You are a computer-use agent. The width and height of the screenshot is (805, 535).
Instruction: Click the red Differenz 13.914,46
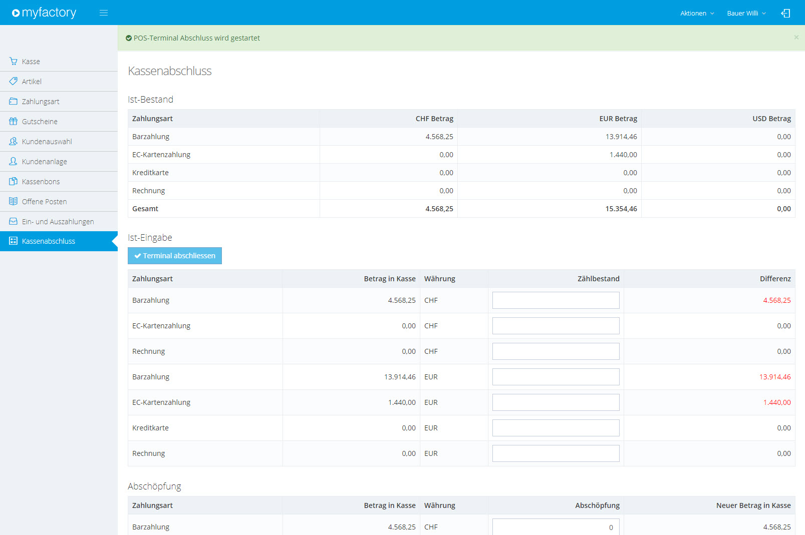775,377
